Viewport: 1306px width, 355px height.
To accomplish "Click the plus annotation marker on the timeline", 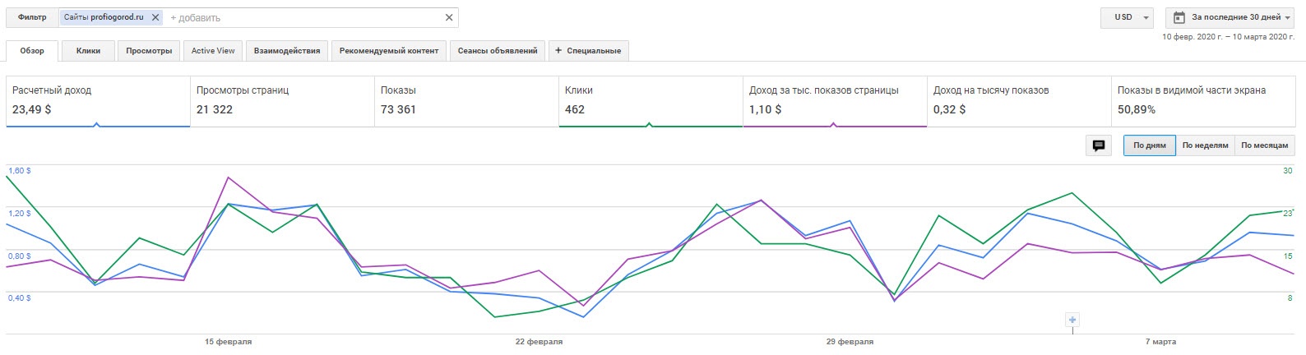I will coord(1072,320).
